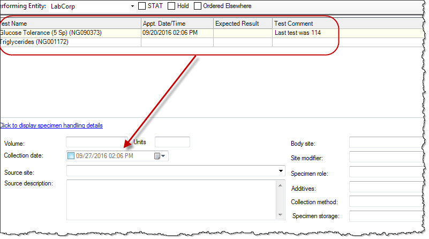Check the STAT checkbox
The height and width of the screenshot is (239, 429).
142,6
